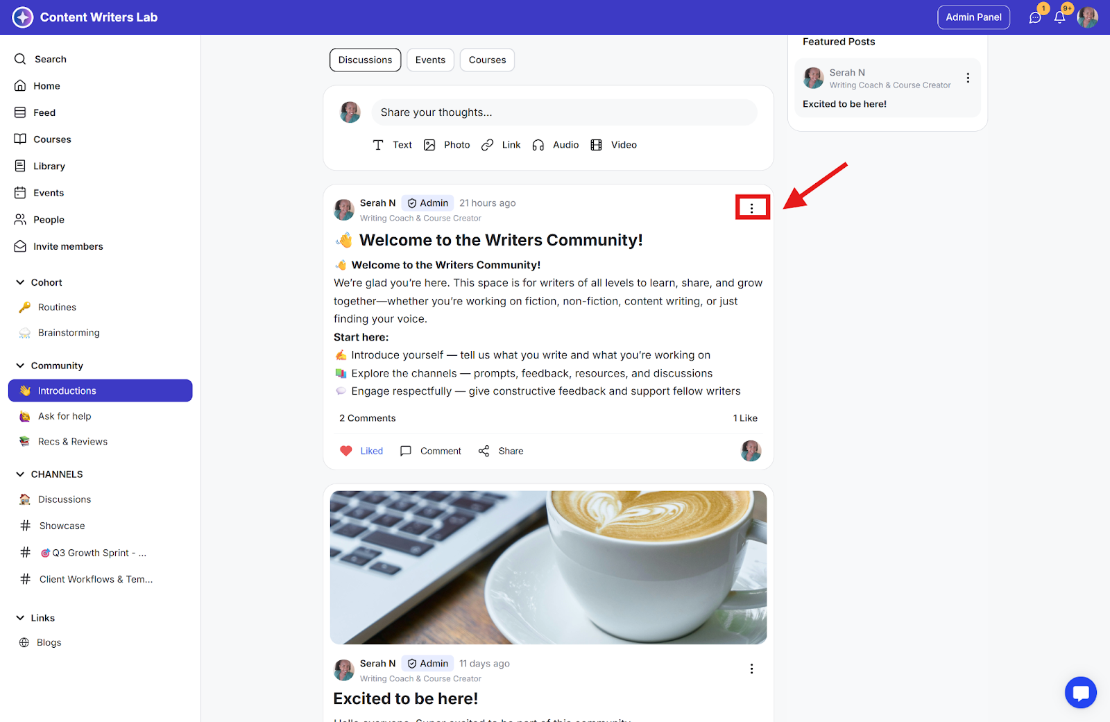Screen dimensions: 1110x722
Task: Click the Share your thoughts field
Action: tap(565, 112)
